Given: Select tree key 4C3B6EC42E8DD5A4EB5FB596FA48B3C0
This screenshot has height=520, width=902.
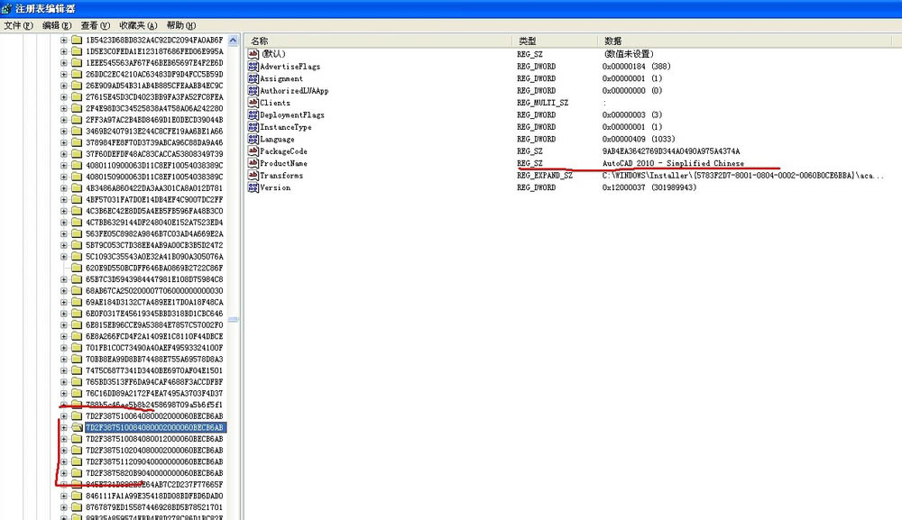Looking at the screenshot, I should (154, 211).
